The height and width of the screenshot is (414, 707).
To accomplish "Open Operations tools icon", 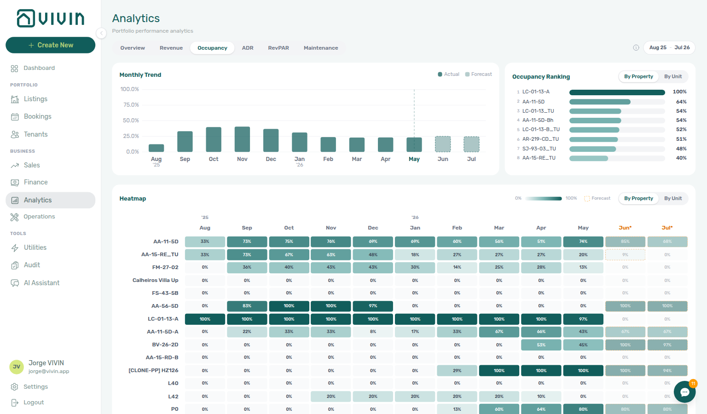I will pyautogui.click(x=15, y=217).
